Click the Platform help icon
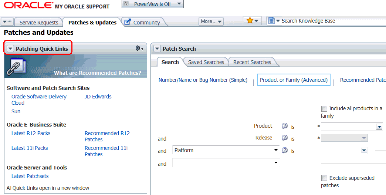This screenshot has height=195, width=386. [x=285, y=150]
